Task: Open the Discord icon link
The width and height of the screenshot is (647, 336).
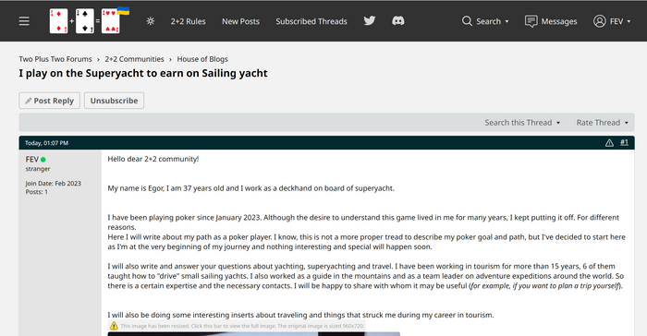Action: pyautogui.click(x=398, y=20)
